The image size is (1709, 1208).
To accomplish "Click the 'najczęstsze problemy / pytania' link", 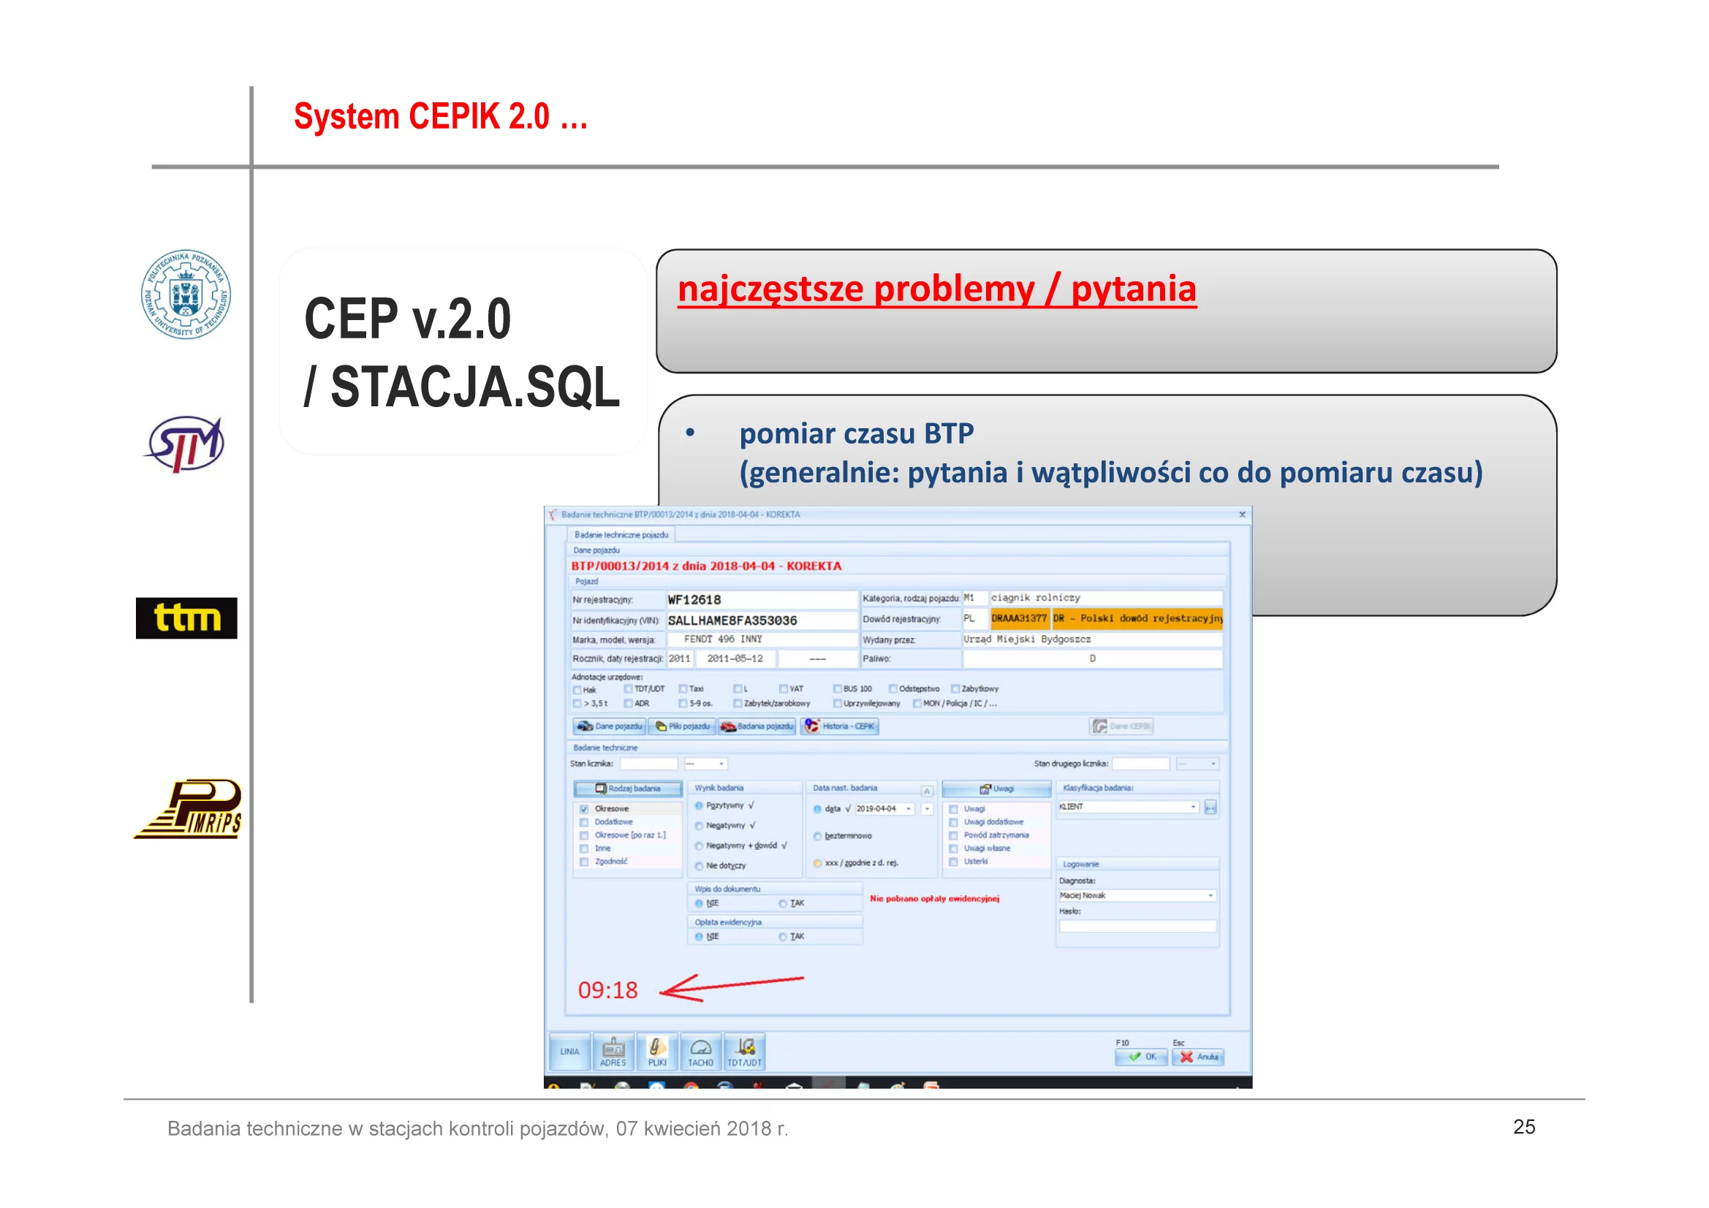I will click(x=936, y=289).
